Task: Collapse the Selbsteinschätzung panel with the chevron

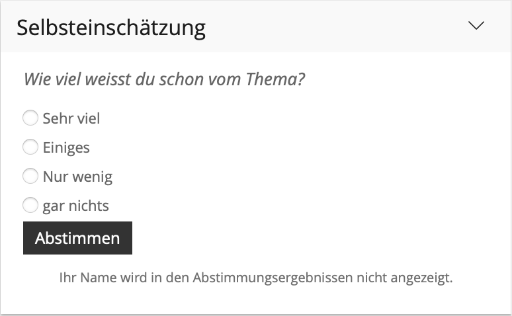Action: tap(476, 26)
